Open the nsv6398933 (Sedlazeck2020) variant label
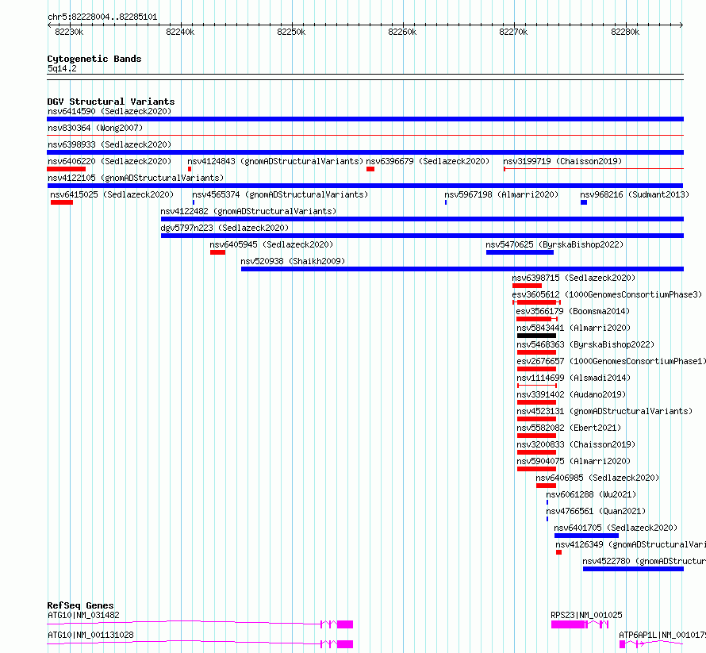The width and height of the screenshot is (706, 653). pos(109,144)
